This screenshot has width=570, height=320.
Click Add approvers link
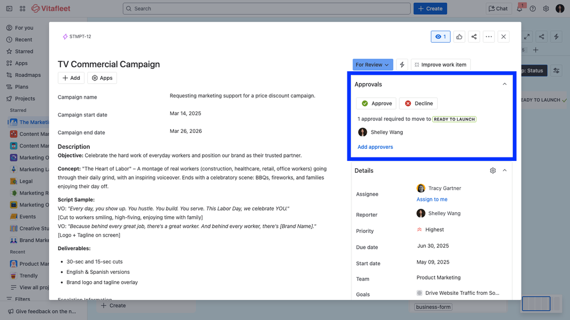coord(375,147)
